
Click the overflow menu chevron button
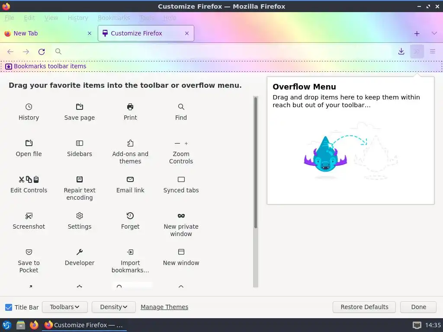(417, 51)
